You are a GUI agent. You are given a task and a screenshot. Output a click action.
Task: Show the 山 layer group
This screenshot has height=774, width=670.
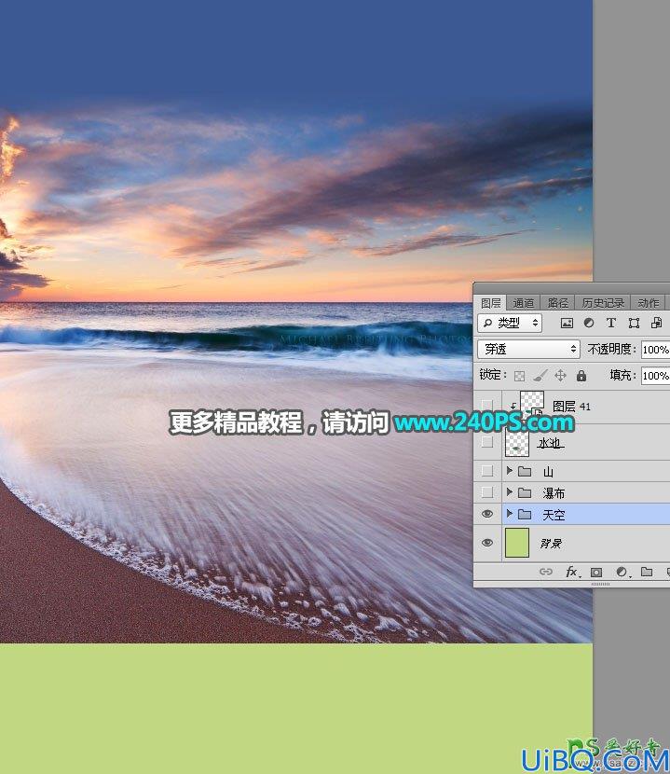[x=487, y=471]
